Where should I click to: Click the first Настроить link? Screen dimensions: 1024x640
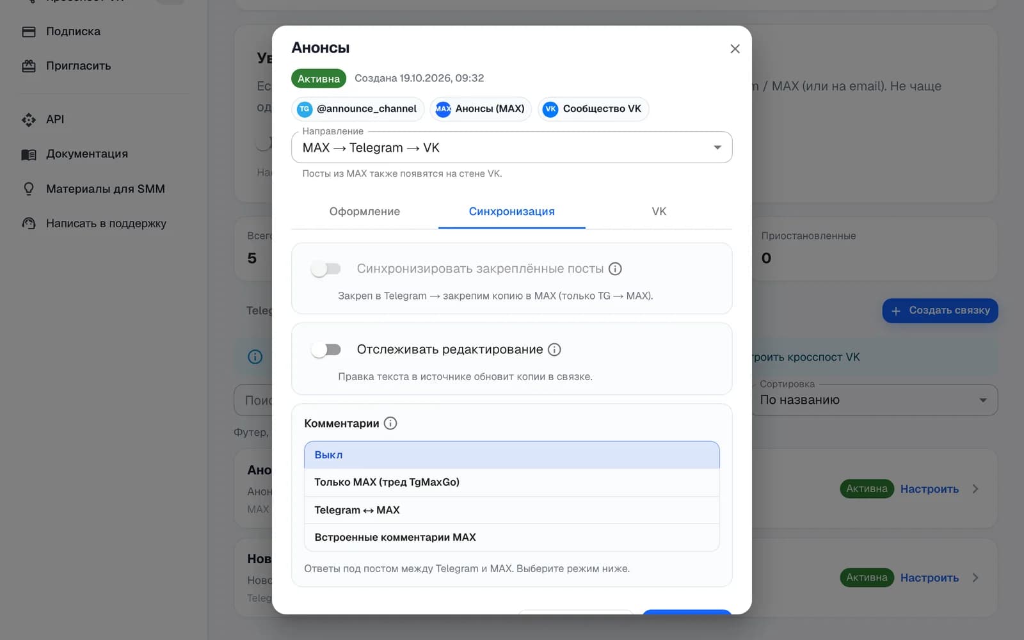click(929, 489)
